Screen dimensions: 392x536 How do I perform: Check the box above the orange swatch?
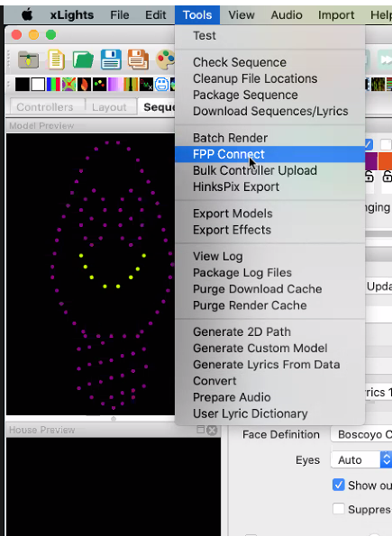(387, 144)
